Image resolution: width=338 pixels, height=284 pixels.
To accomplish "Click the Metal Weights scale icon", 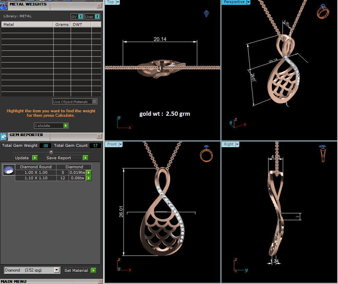I will [x=3, y=6].
